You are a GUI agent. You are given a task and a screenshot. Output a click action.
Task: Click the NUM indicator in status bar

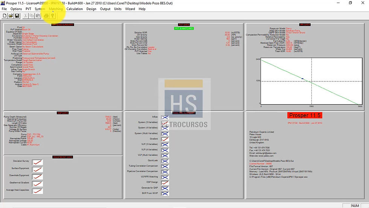355,206
